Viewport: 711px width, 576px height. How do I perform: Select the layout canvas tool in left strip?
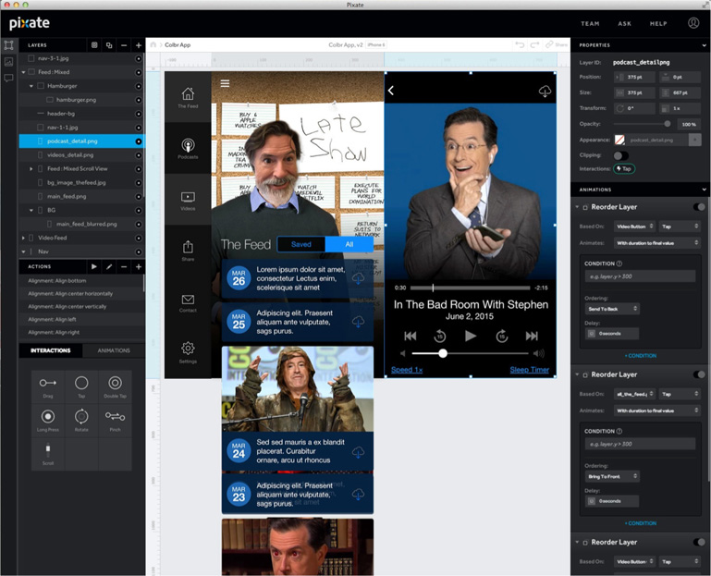point(8,45)
